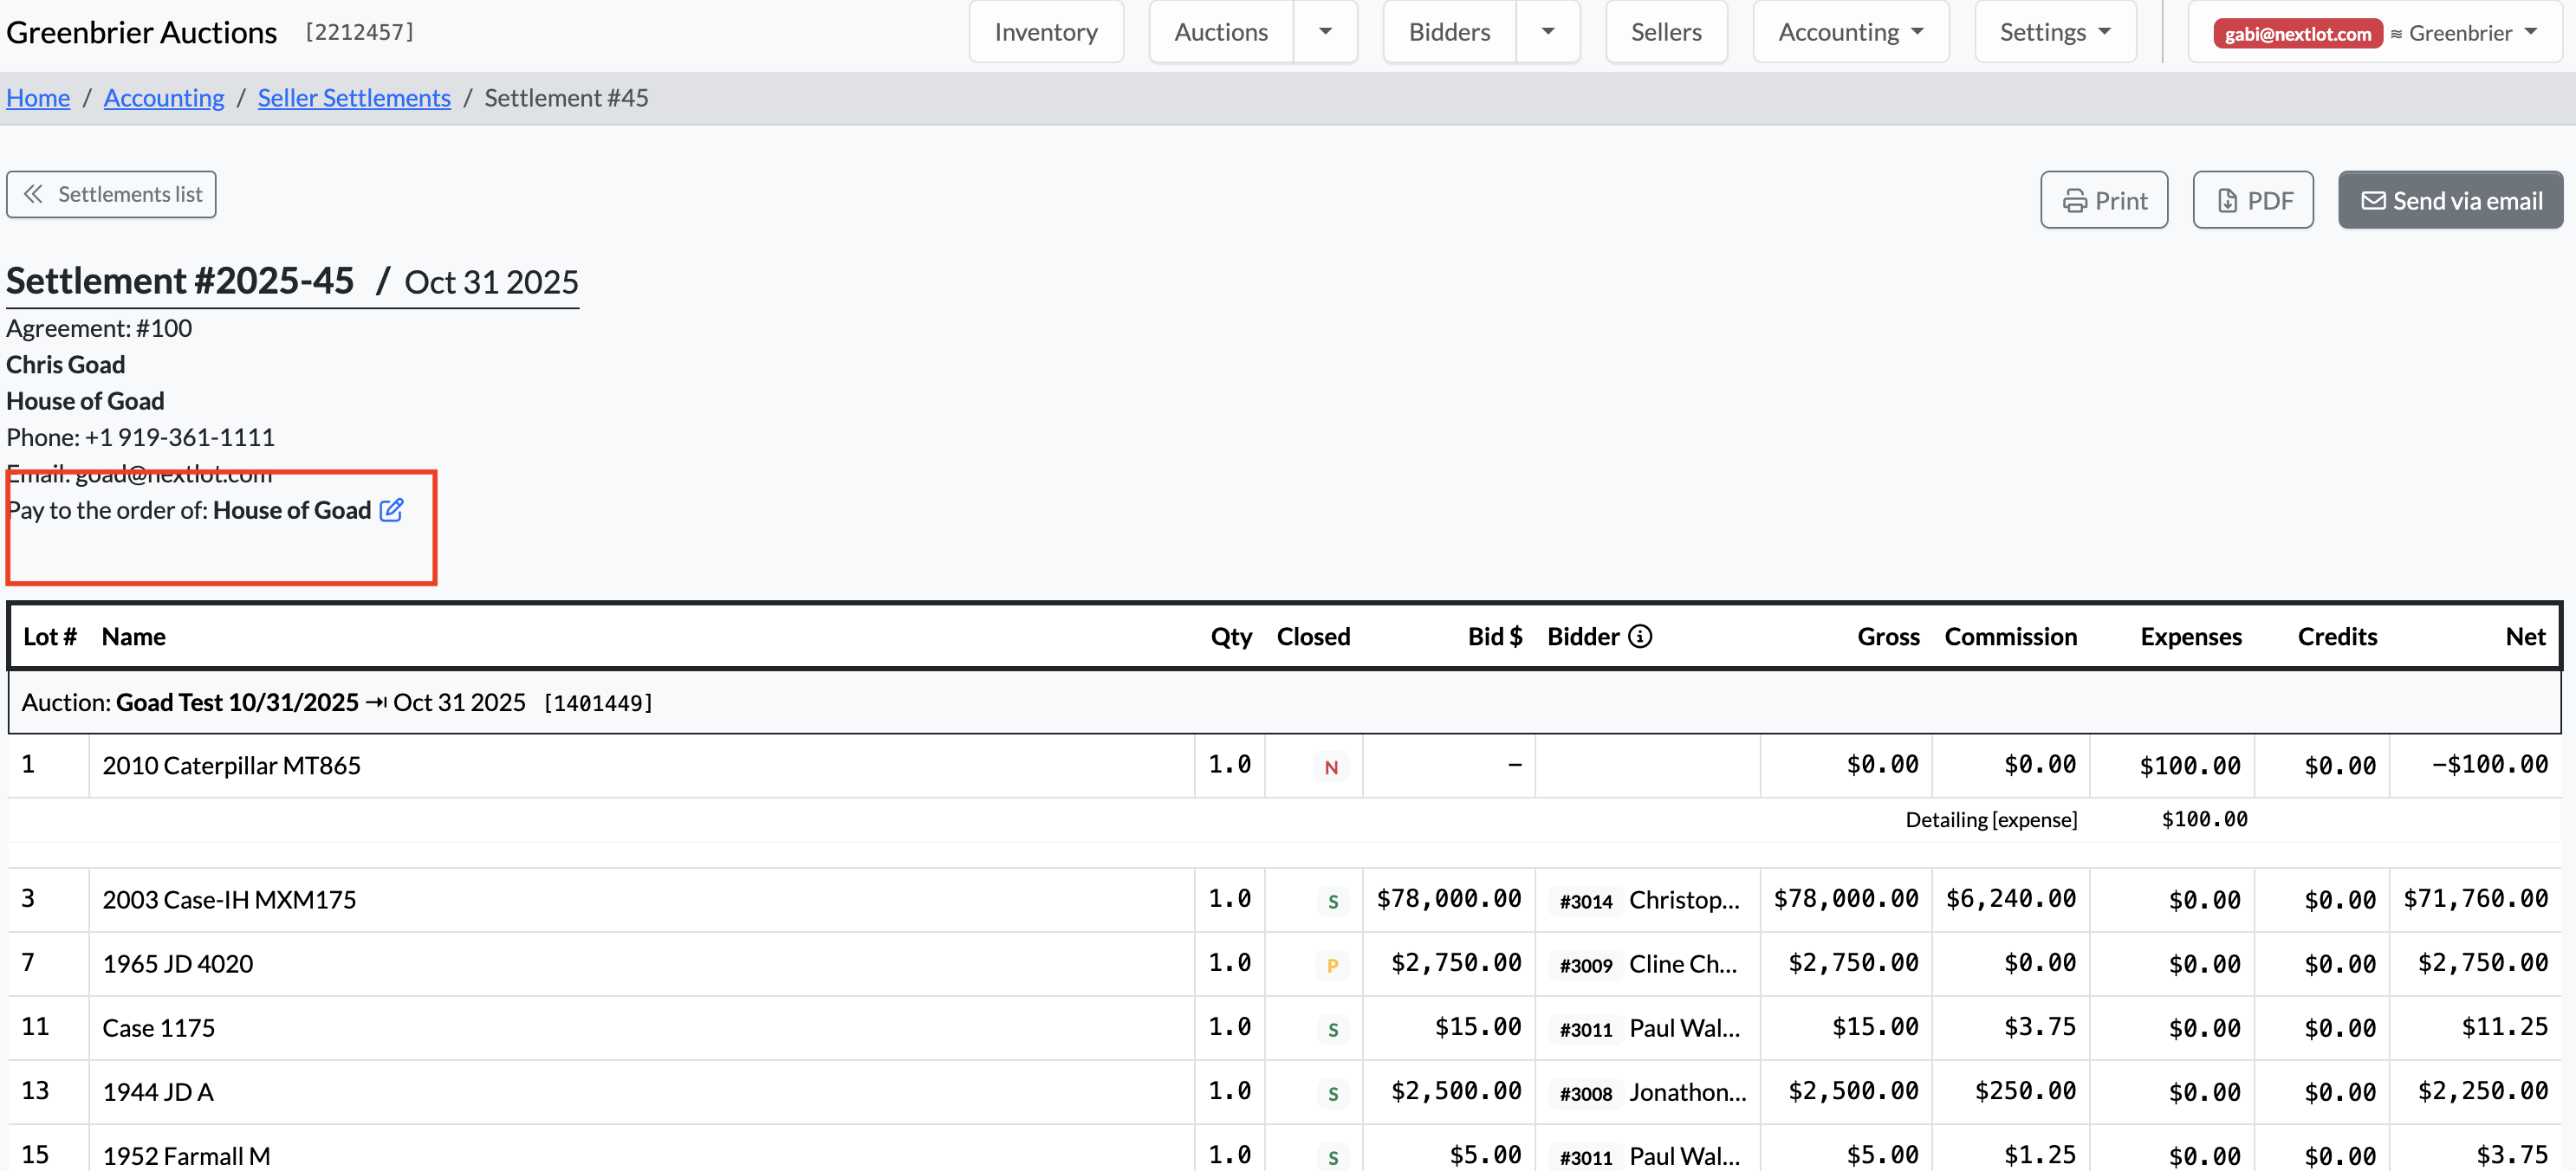Print the settlement

(2104, 200)
